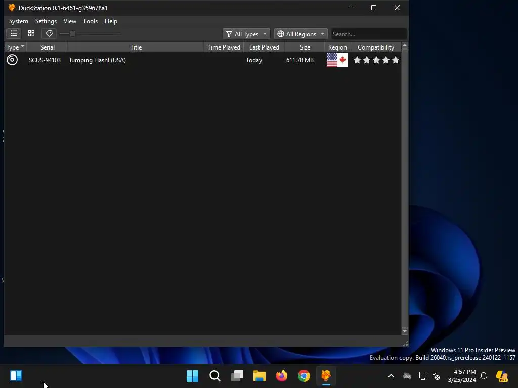
Task: Click the DuckStation taskbar icon
Action: click(x=326, y=376)
